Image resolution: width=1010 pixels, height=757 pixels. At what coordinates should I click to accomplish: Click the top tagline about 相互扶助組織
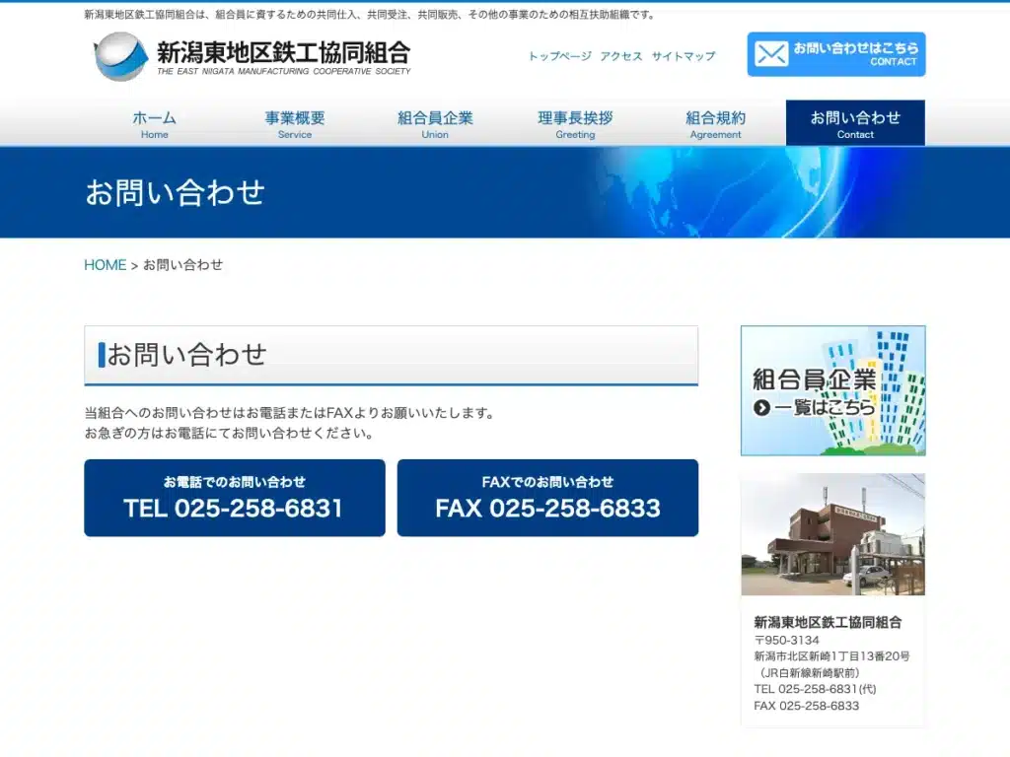tap(370, 15)
